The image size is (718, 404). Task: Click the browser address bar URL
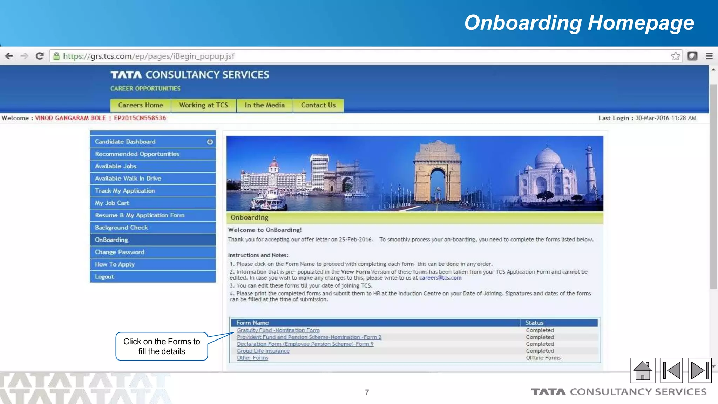pyautogui.click(x=149, y=56)
